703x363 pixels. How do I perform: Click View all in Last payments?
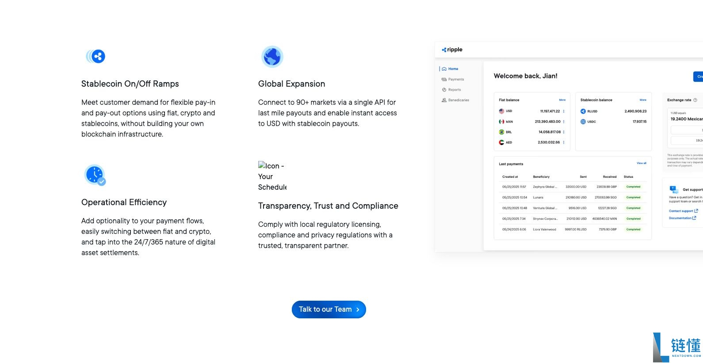click(641, 163)
